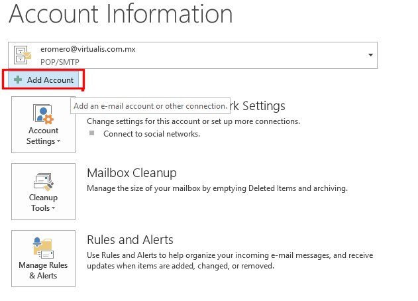The width and height of the screenshot is (418, 301).
Task: Select the eromero@virtualis.com.mx account text
Action: [92, 49]
